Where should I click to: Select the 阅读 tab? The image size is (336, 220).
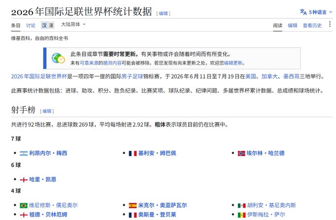[x=278, y=25]
